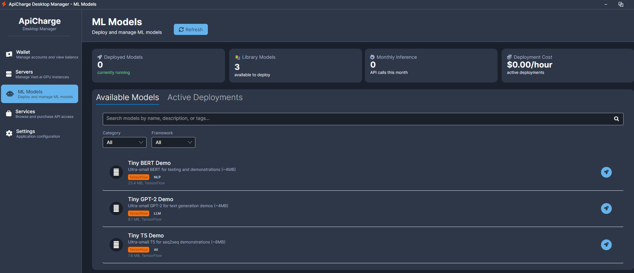
Task: Click the Tiny BERT Demo model stack icon
Action: (116, 172)
